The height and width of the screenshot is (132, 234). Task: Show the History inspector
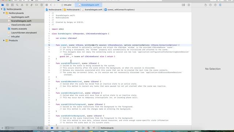click(x=210, y=5)
